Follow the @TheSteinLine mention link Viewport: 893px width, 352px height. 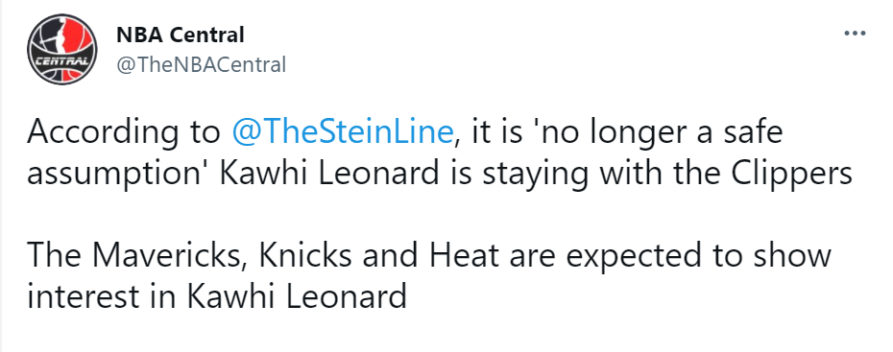coord(343,133)
